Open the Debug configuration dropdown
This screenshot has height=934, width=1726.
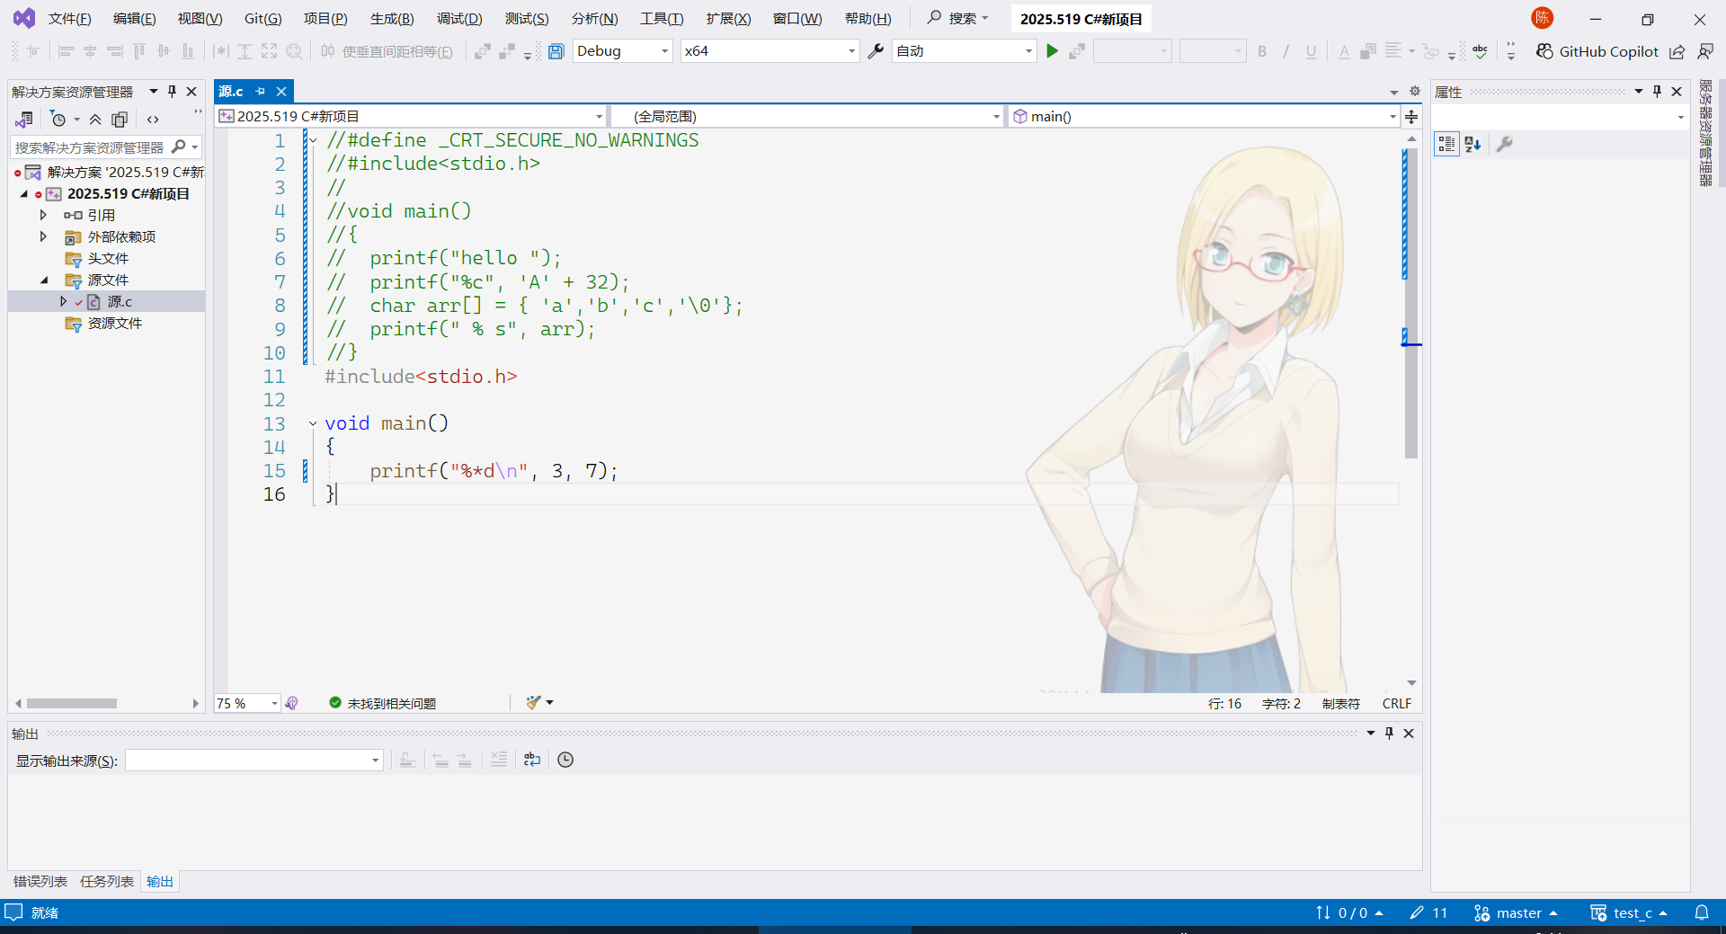tap(623, 51)
